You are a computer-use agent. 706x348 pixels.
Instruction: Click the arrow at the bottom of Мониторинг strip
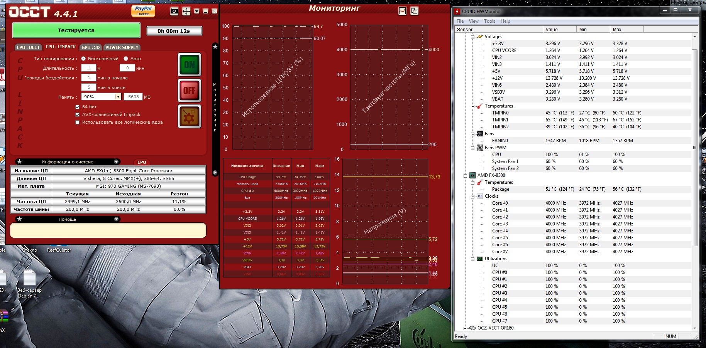tap(215, 173)
